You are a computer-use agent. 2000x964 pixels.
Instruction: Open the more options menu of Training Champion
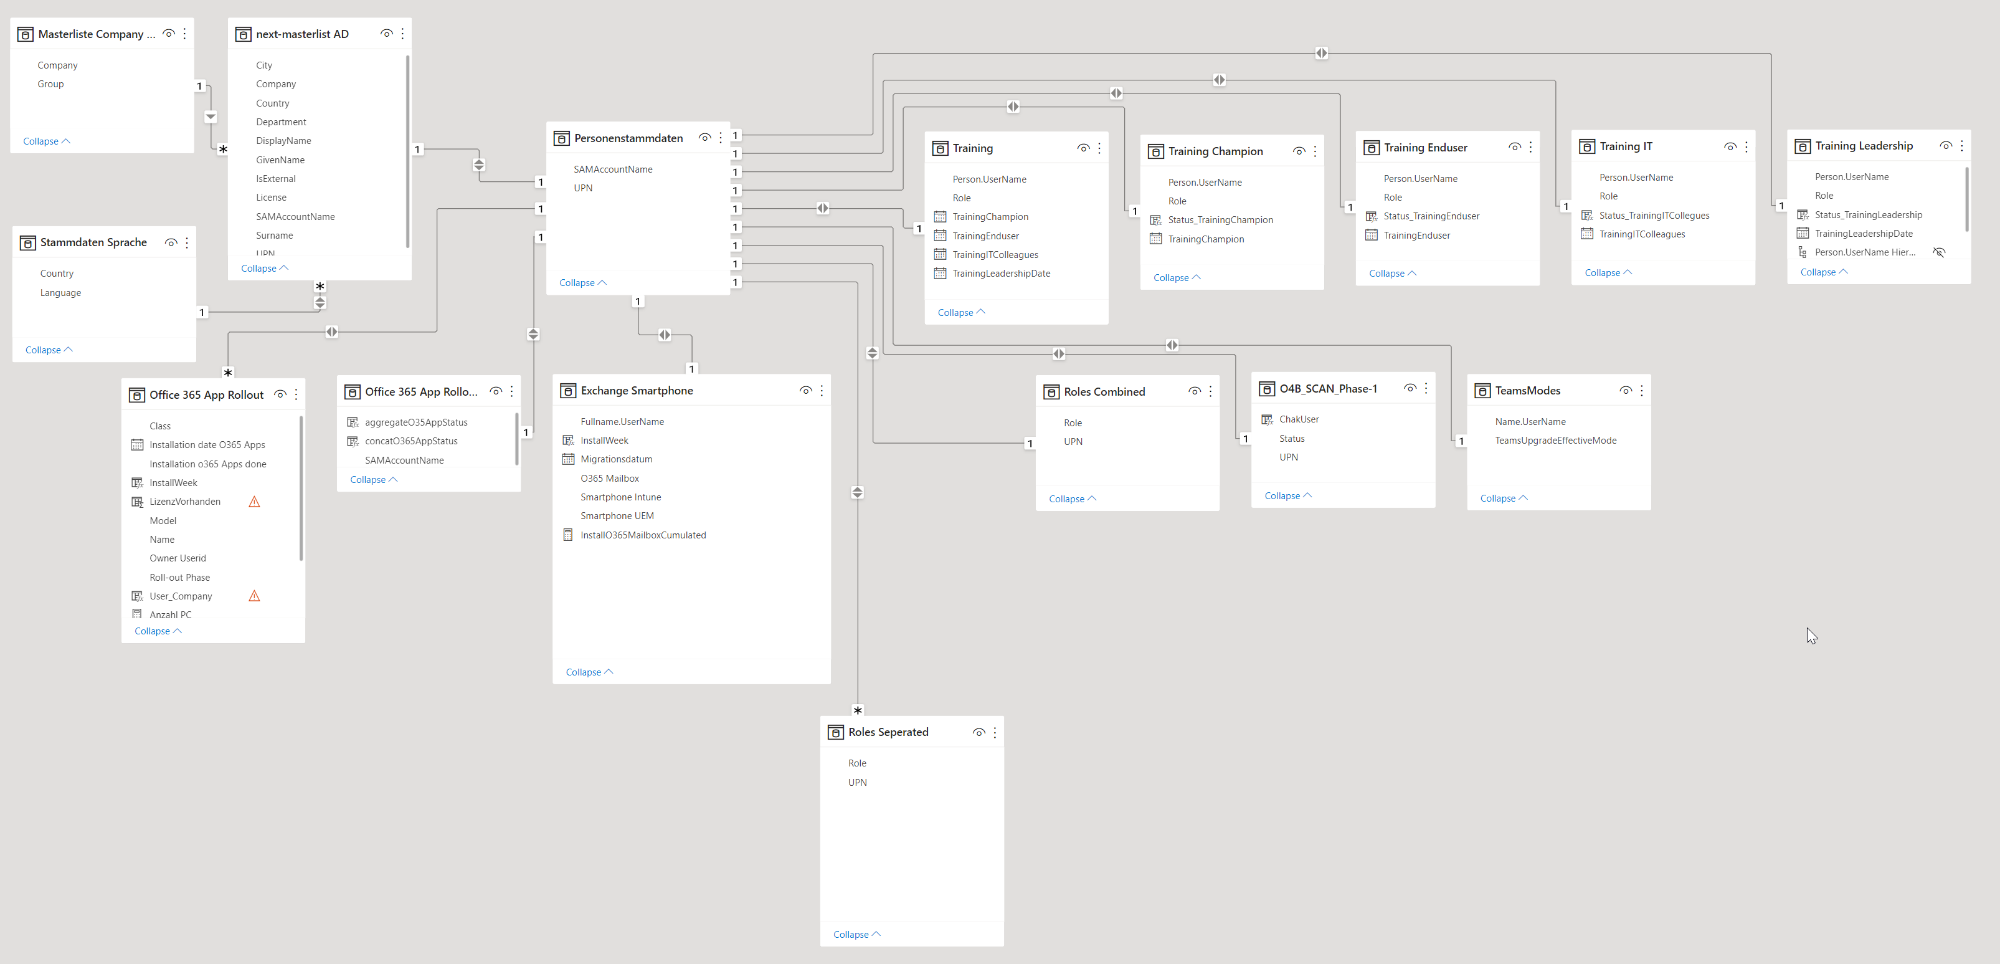1315,151
